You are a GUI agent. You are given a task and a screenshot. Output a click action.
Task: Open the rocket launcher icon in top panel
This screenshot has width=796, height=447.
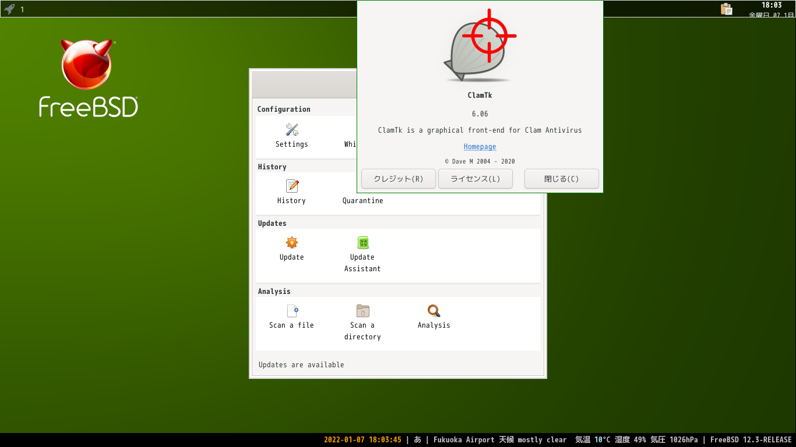[x=9, y=9]
